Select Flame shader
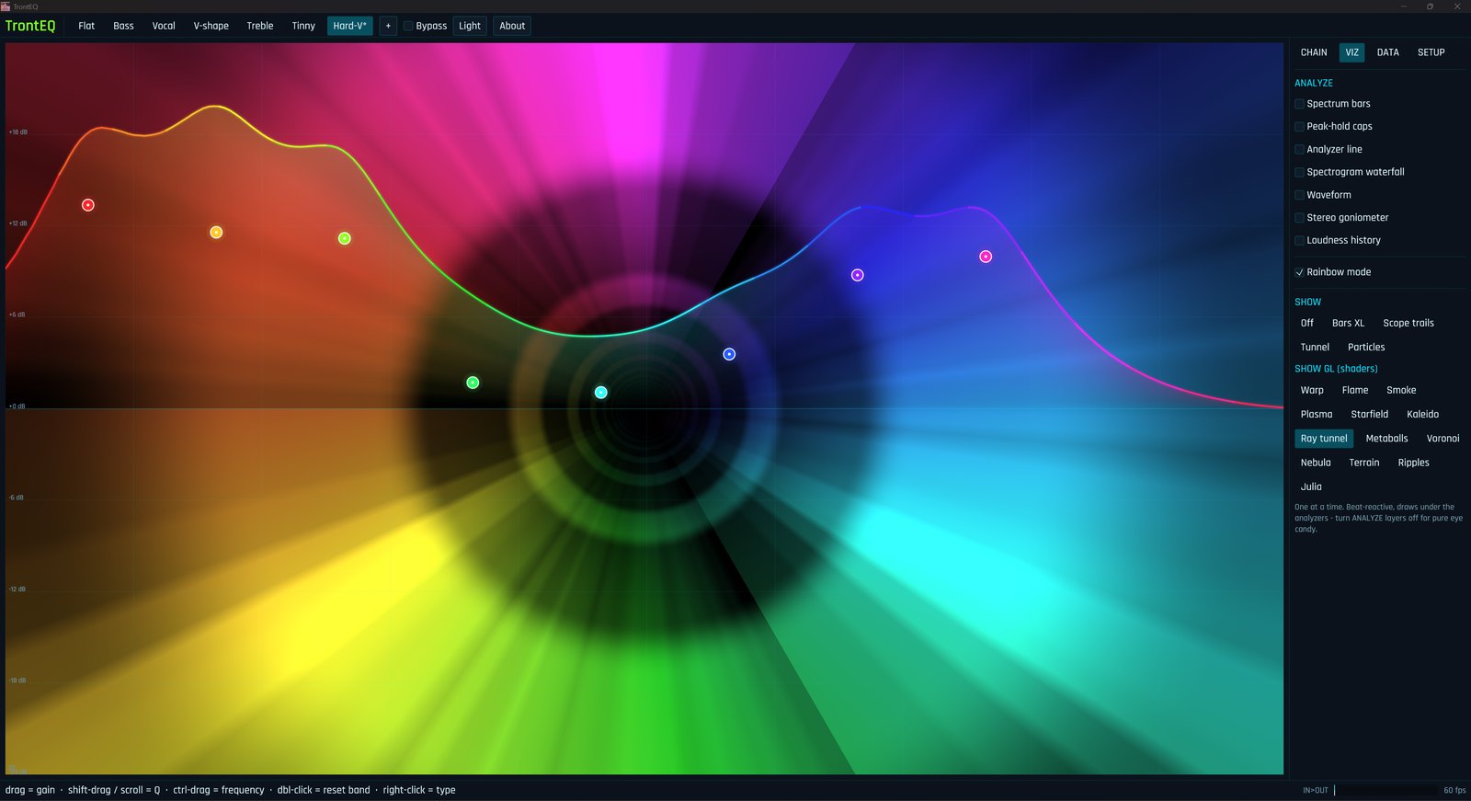Viewport: 1471px width, 801px height. [1355, 390]
